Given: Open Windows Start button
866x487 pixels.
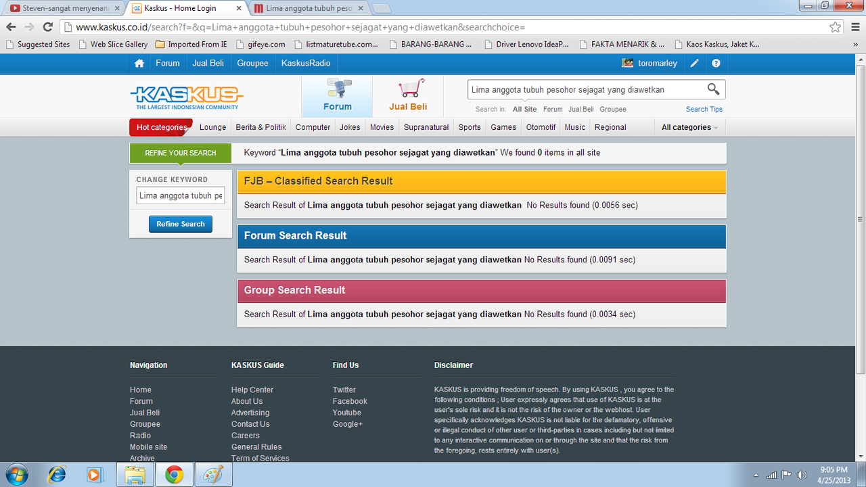Looking at the screenshot, I should tap(16, 475).
